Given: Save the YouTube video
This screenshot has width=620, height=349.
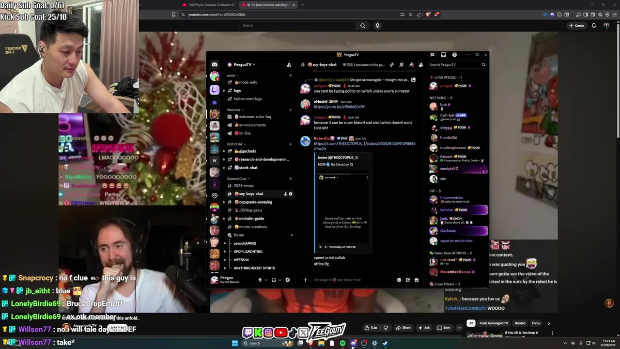Looking at the screenshot, I should point(444,328).
